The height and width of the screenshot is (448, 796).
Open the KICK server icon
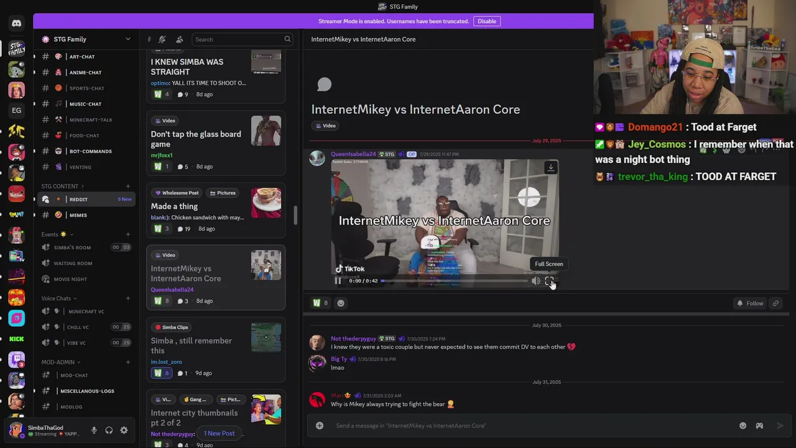tap(17, 338)
